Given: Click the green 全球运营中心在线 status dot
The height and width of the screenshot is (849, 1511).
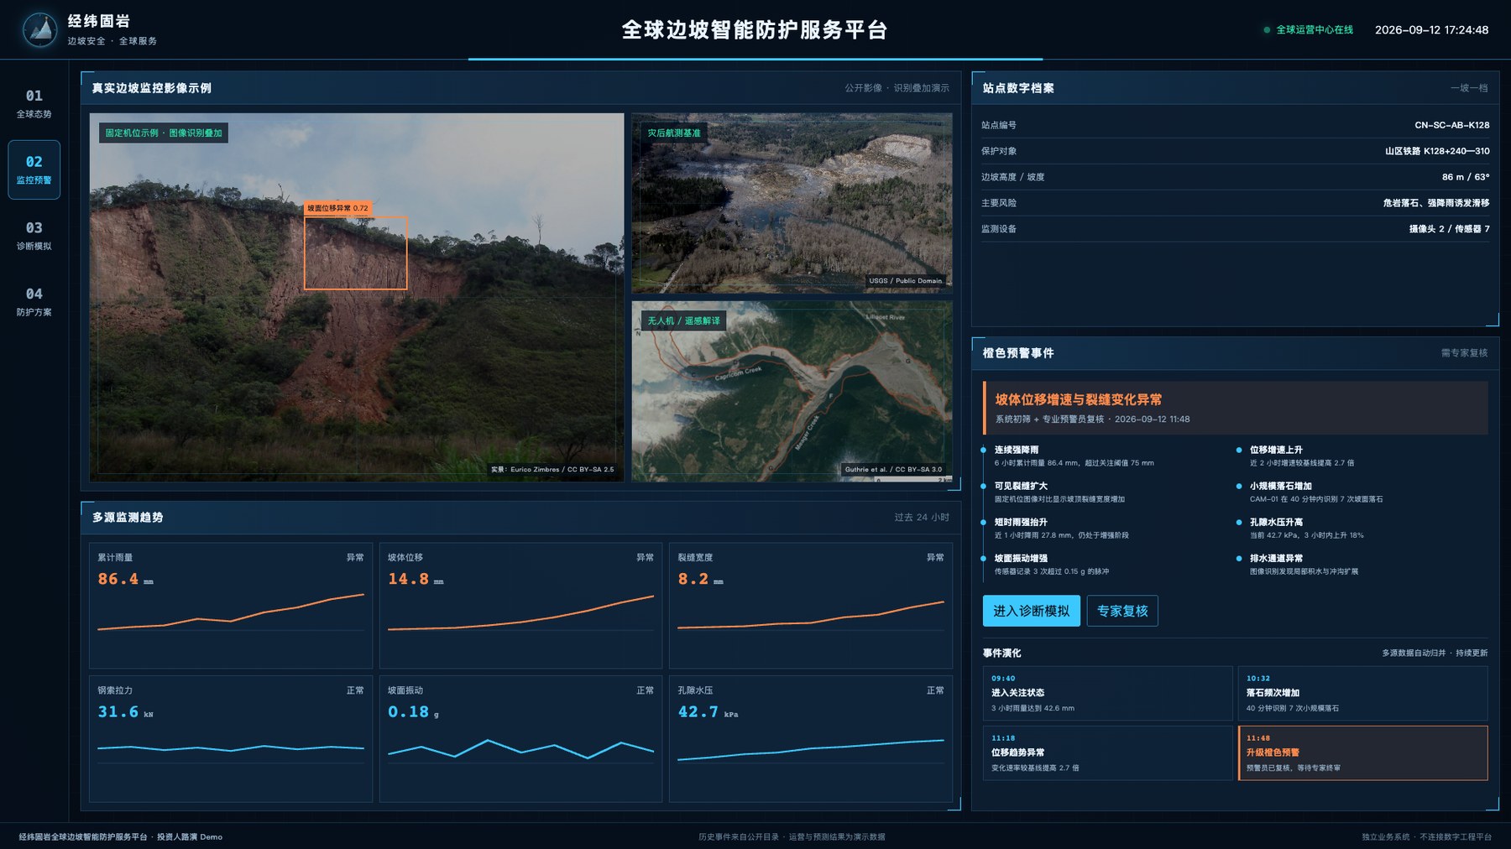Looking at the screenshot, I should coord(1267,30).
